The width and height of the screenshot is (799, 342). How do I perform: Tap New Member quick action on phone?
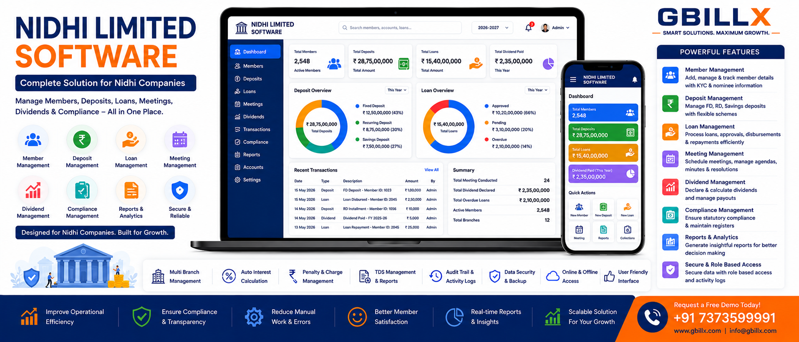pos(579,210)
